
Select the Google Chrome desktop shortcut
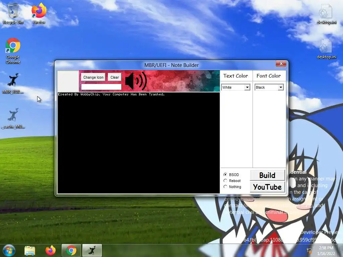(13, 51)
